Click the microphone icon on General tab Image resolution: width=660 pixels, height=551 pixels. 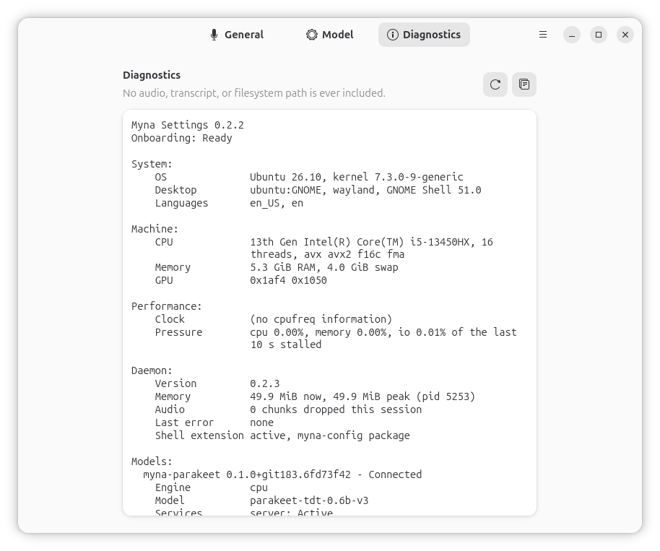click(x=214, y=35)
